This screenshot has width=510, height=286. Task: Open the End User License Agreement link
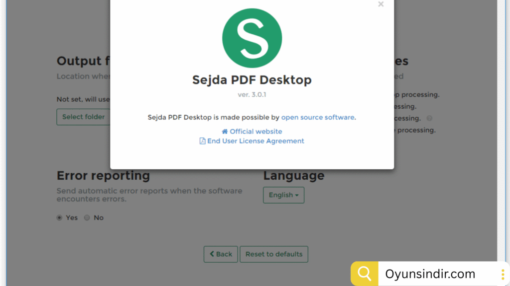(x=255, y=141)
